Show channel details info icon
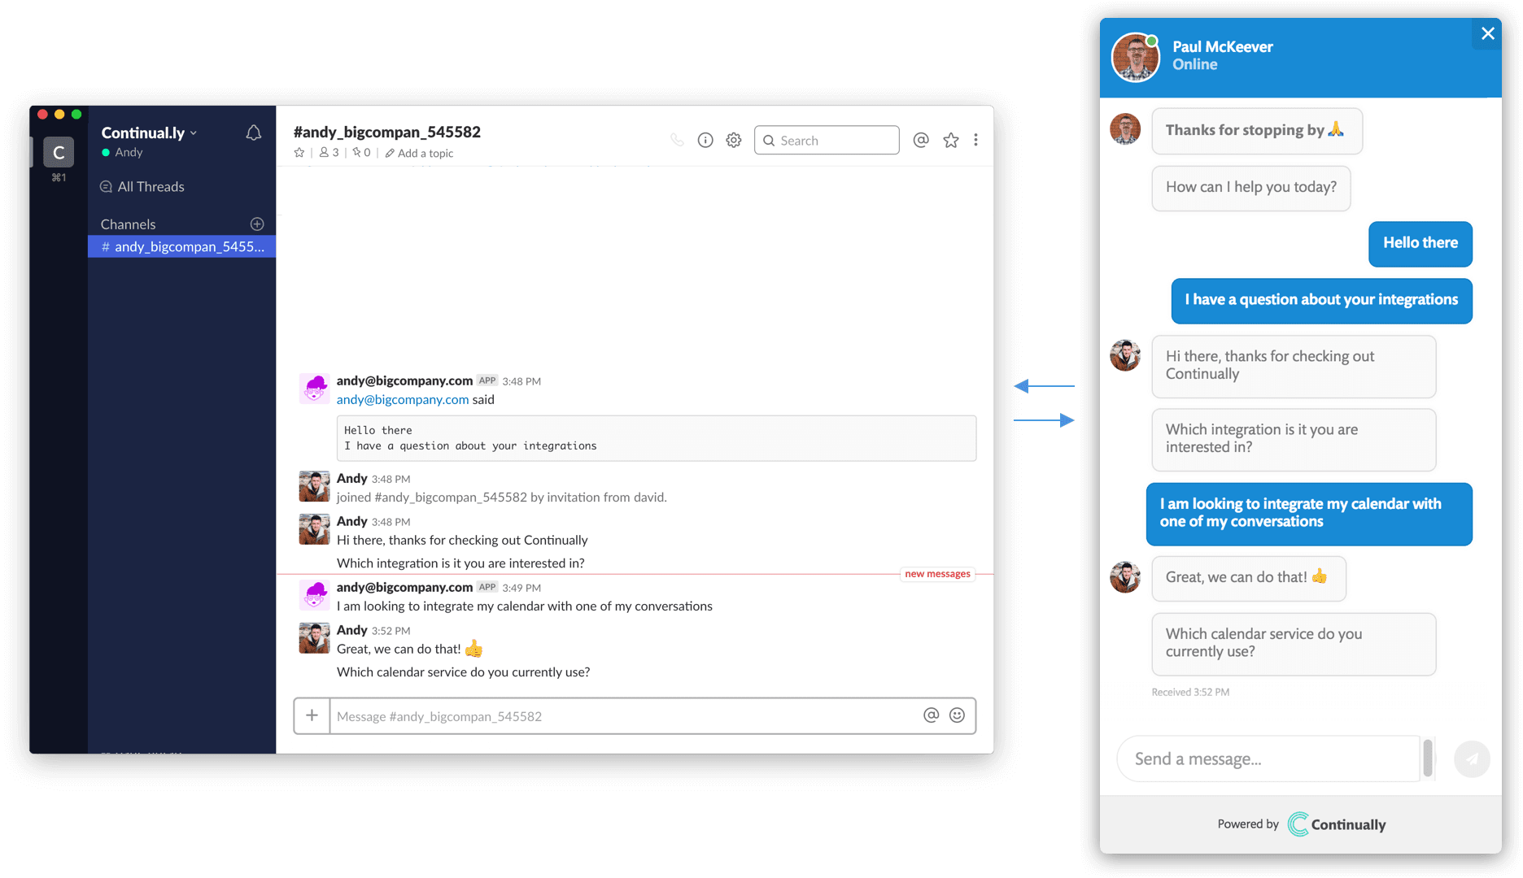 pos(705,140)
